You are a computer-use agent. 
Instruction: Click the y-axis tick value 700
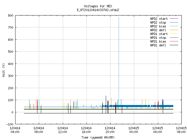tap(11, 27)
